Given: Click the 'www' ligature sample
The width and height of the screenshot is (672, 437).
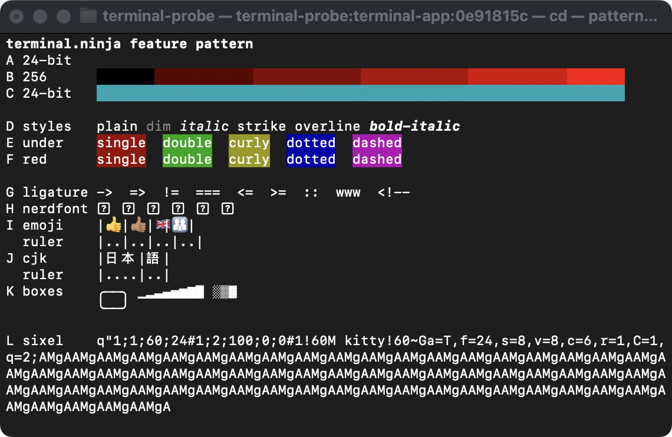Looking at the screenshot, I should point(348,193).
